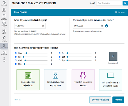Click the laptop plan icon
The height and width of the screenshot is (106, 128).
coord(111,75)
